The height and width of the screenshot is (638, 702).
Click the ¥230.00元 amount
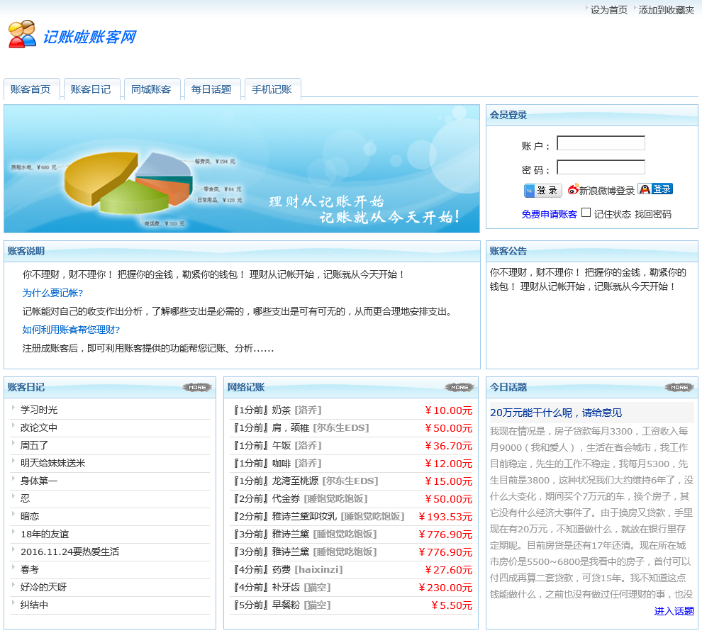click(x=445, y=588)
